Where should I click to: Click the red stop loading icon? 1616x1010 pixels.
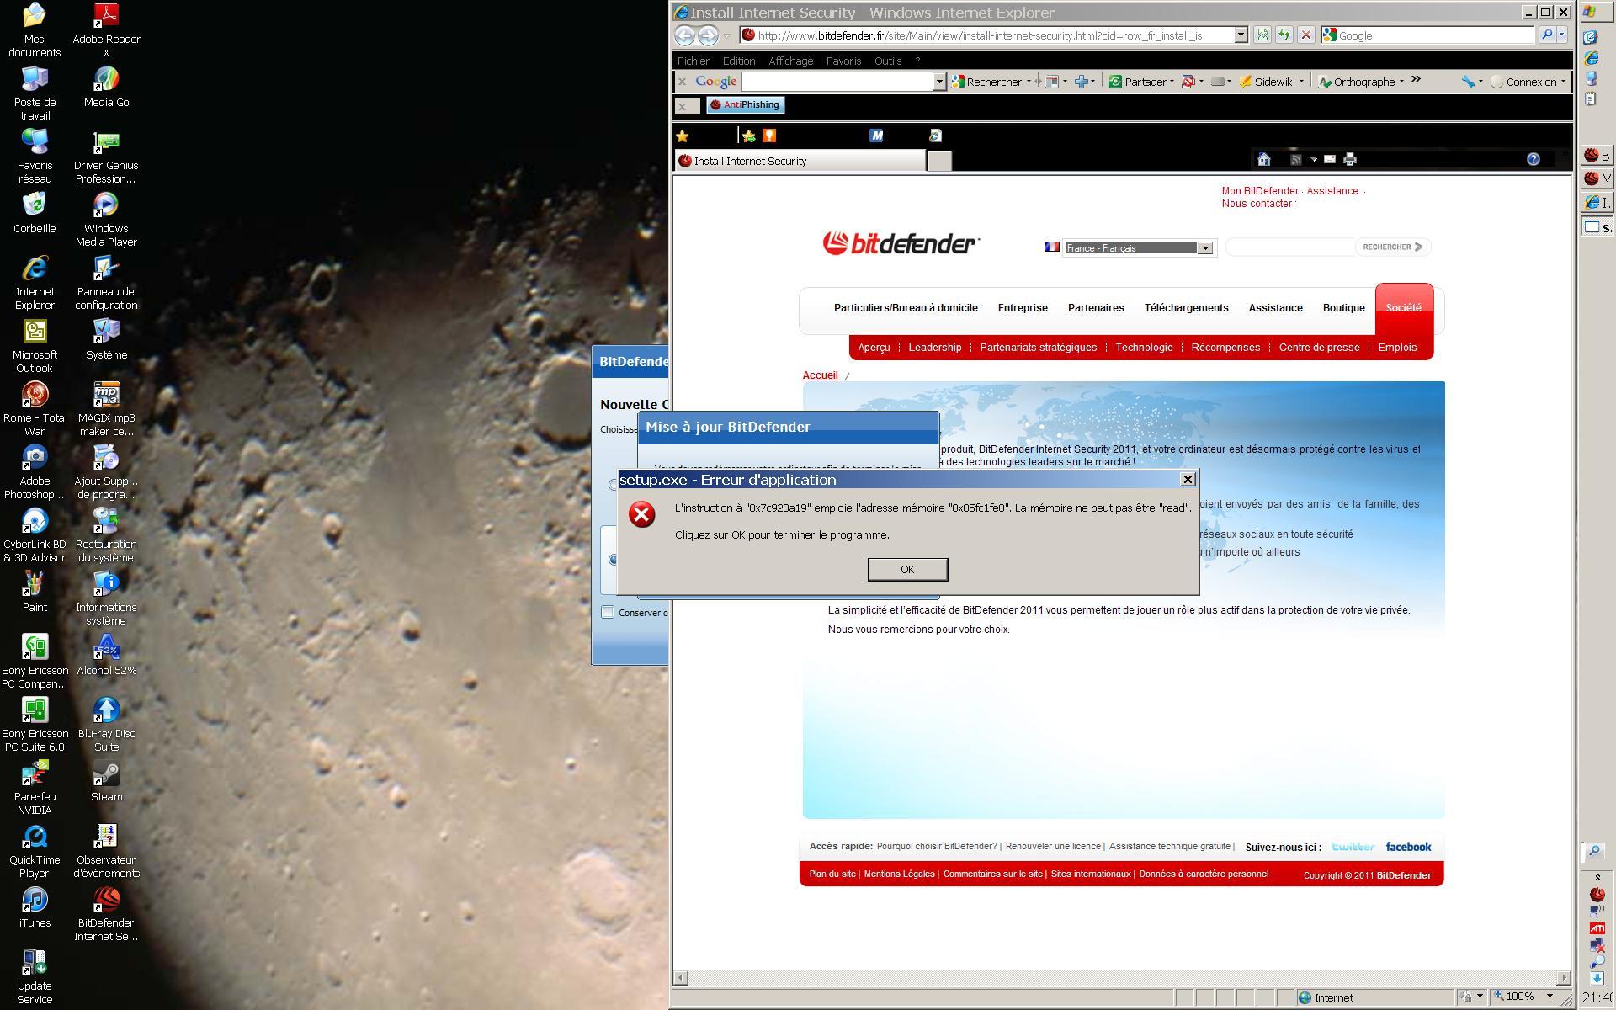(1305, 35)
